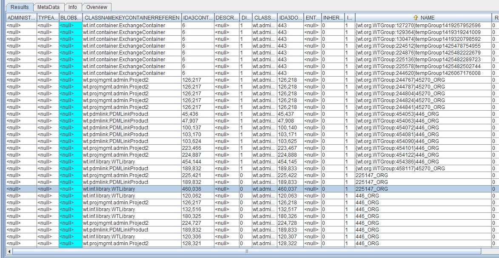Click name cell {wt.org.WTGroup:454072}446_ORG

pos(423,128)
